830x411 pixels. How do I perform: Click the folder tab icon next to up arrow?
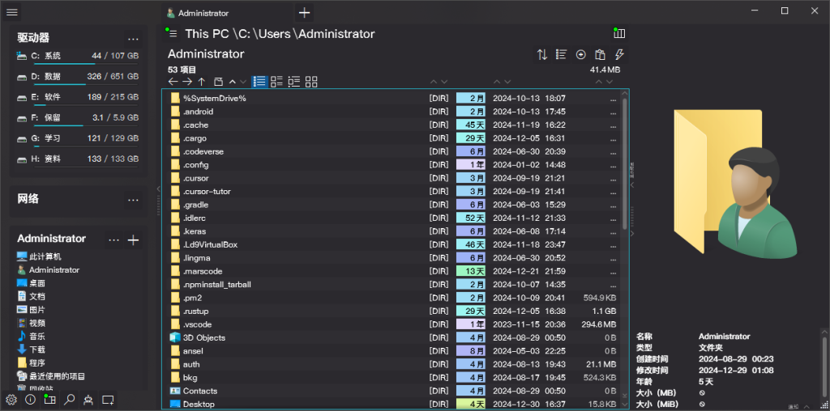point(217,82)
